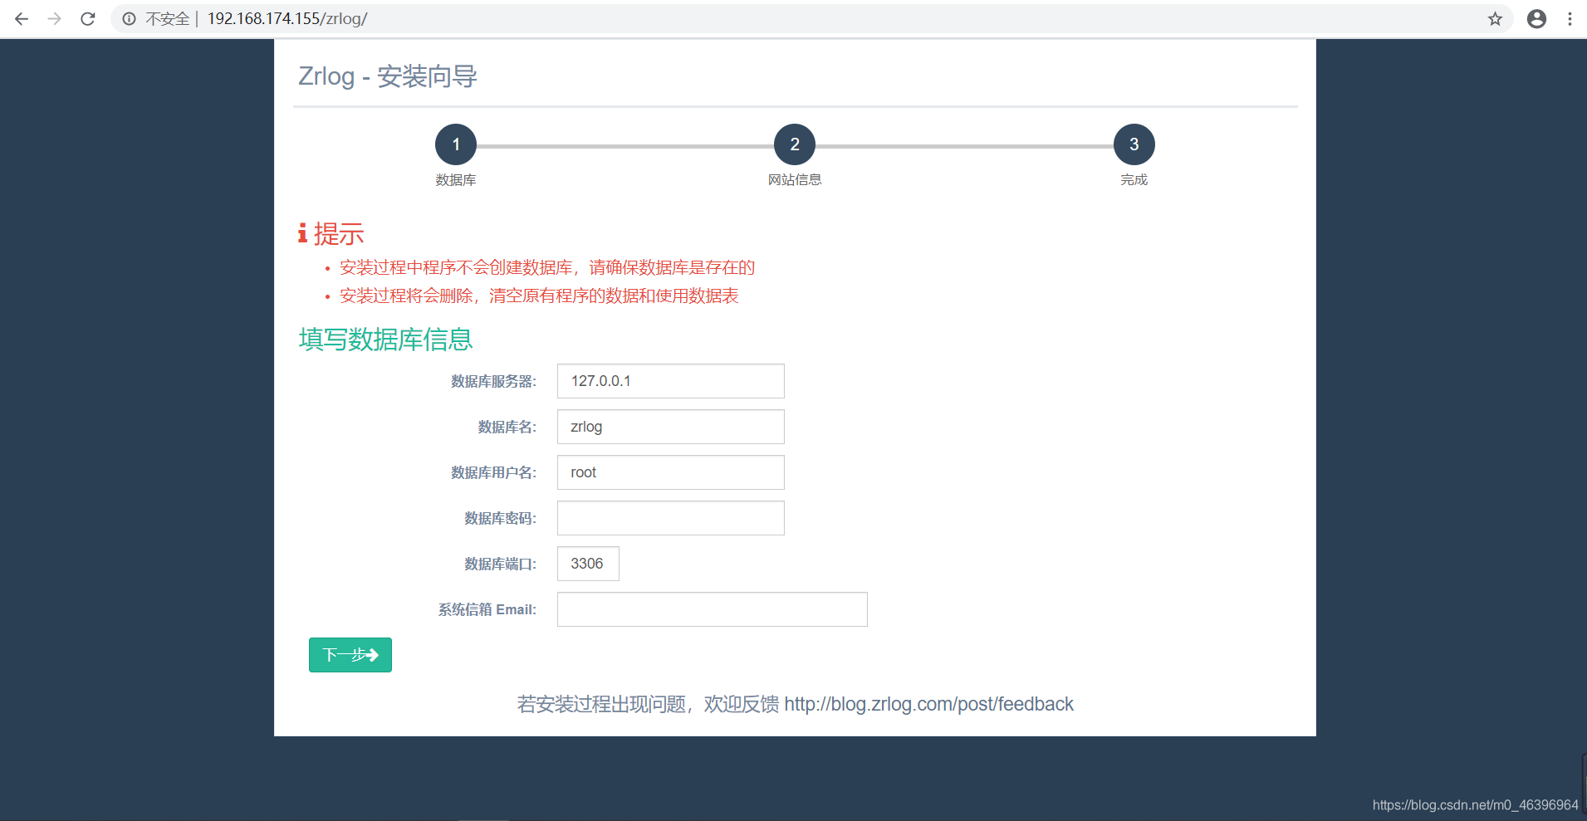Select step 3 完成 circle
Image resolution: width=1587 pixels, height=821 pixels.
coord(1134,144)
